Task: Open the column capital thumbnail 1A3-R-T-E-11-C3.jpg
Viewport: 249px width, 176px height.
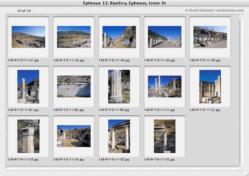Action: [x=28, y=136]
